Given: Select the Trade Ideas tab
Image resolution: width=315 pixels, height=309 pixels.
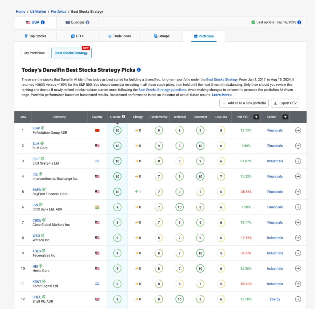Looking at the screenshot, I should (120, 36).
